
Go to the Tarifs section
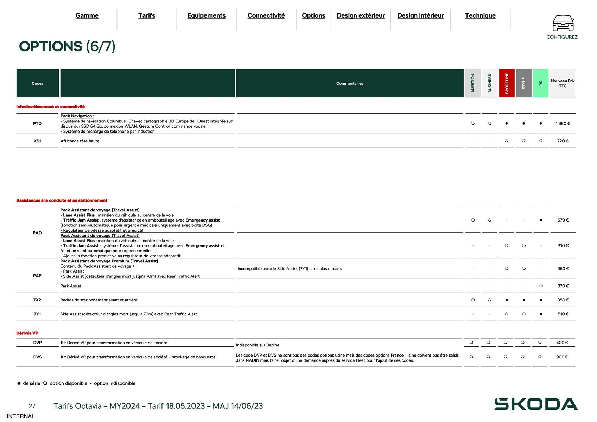(147, 15)
